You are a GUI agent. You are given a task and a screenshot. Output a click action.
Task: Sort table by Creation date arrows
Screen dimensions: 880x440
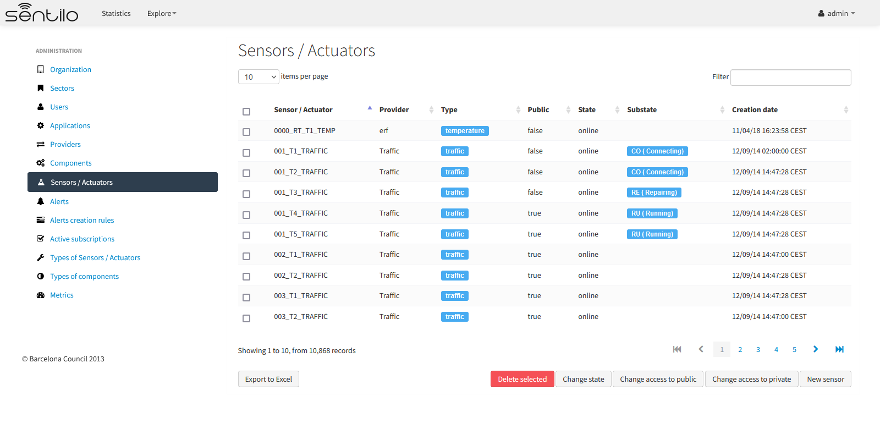tap(846, 110)
